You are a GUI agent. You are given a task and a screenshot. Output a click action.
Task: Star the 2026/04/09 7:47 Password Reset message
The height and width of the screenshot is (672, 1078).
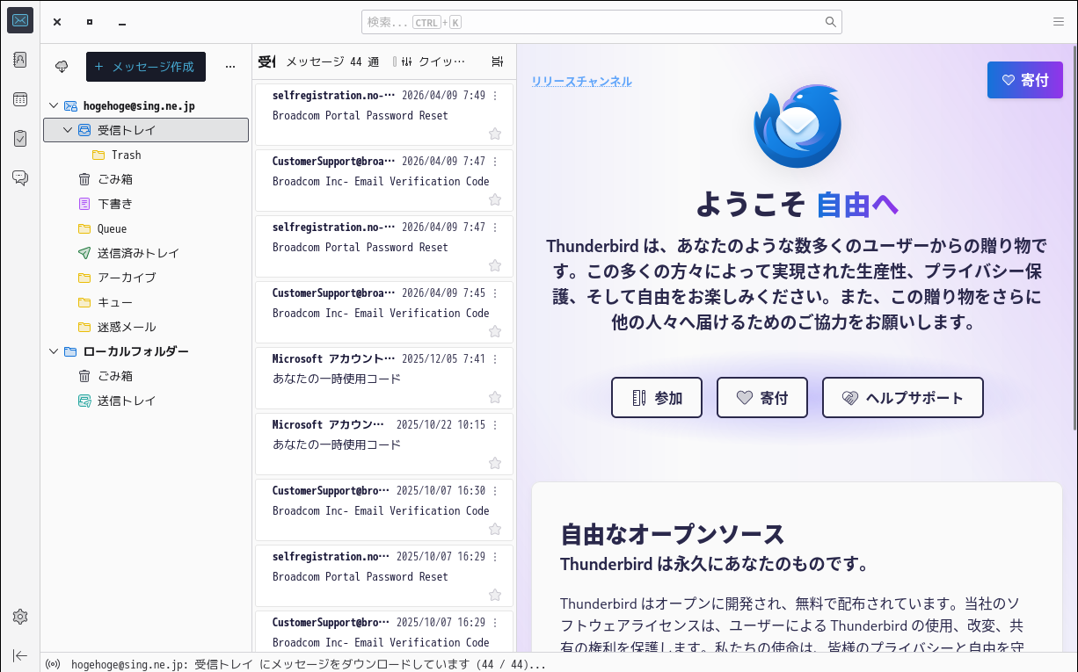click(495, 265)
